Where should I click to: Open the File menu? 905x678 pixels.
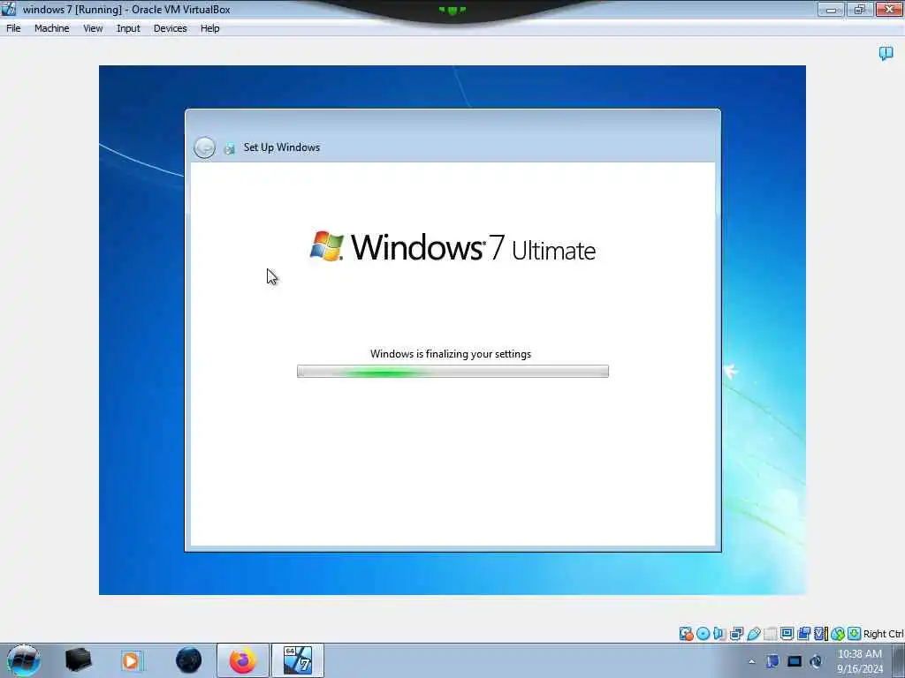pos(13,28)
